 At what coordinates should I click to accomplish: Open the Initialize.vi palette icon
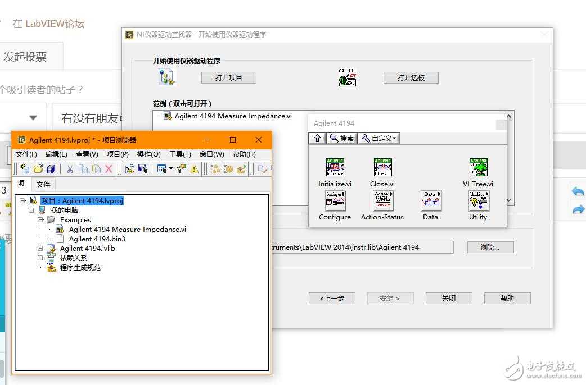pos(335,167)
